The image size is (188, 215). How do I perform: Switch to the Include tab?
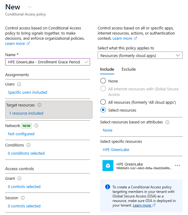pyautogui.click(x=107, y=69)
